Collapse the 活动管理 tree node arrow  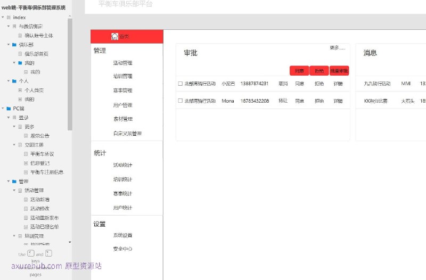click(14, 190)
